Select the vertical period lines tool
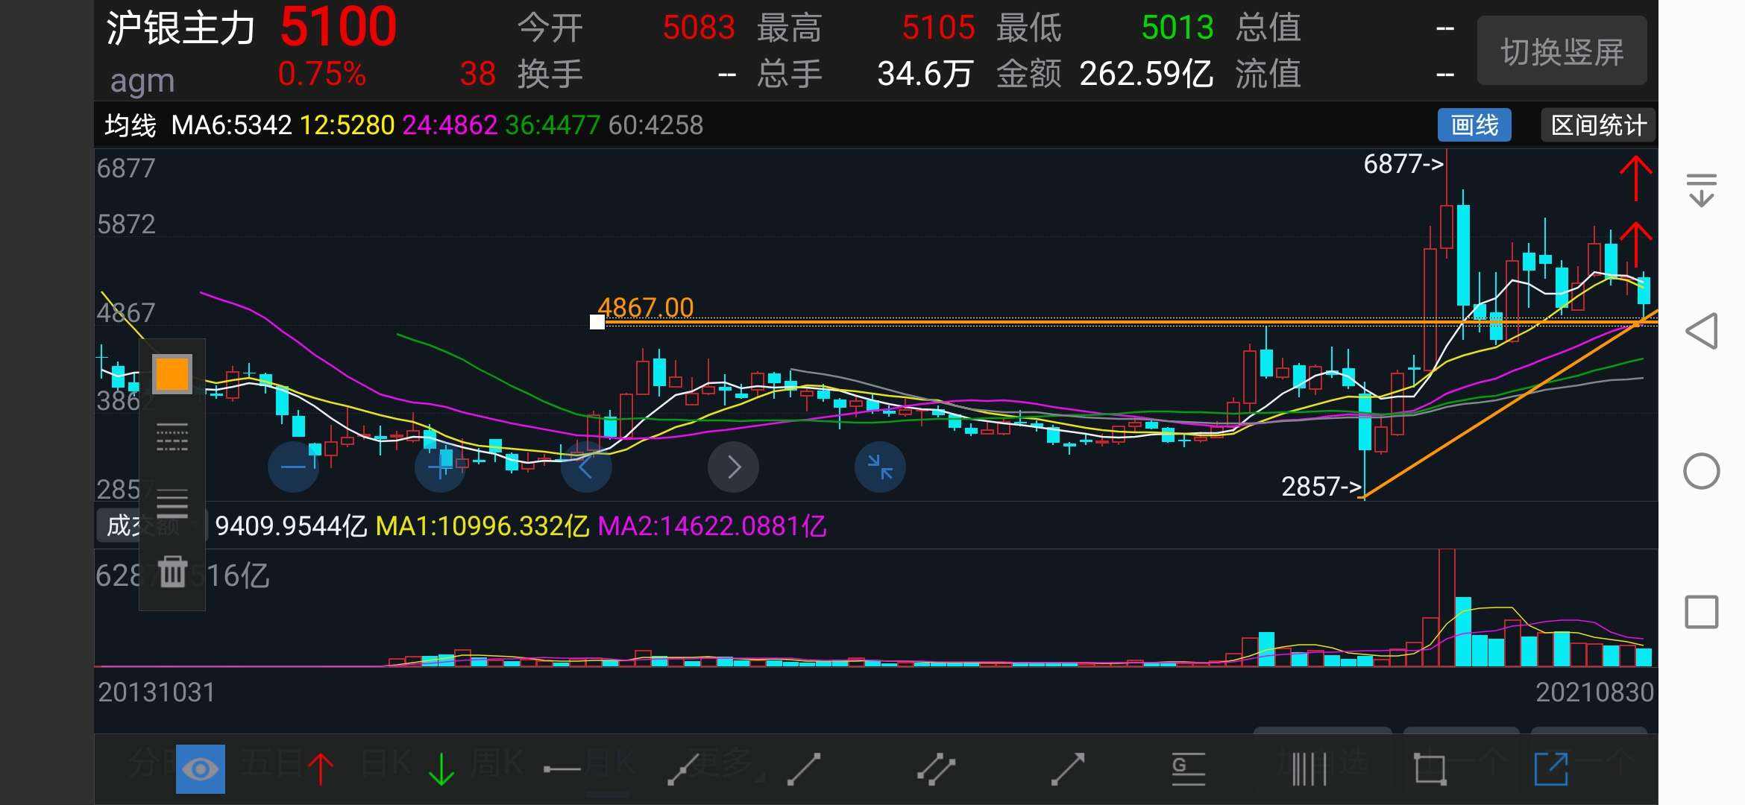The width and height of the screenshot is (1745, 805). point(1309,769)
